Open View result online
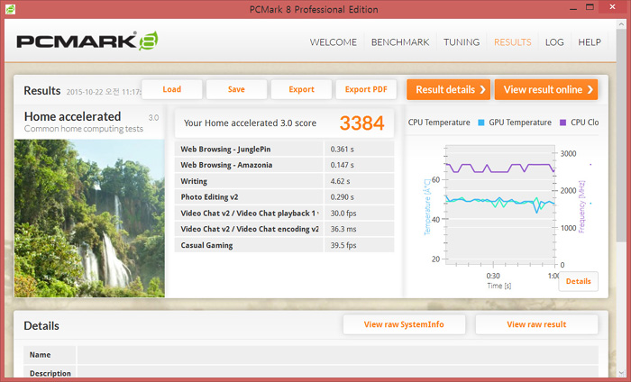 pyautogui.click(x=545, y=89)
